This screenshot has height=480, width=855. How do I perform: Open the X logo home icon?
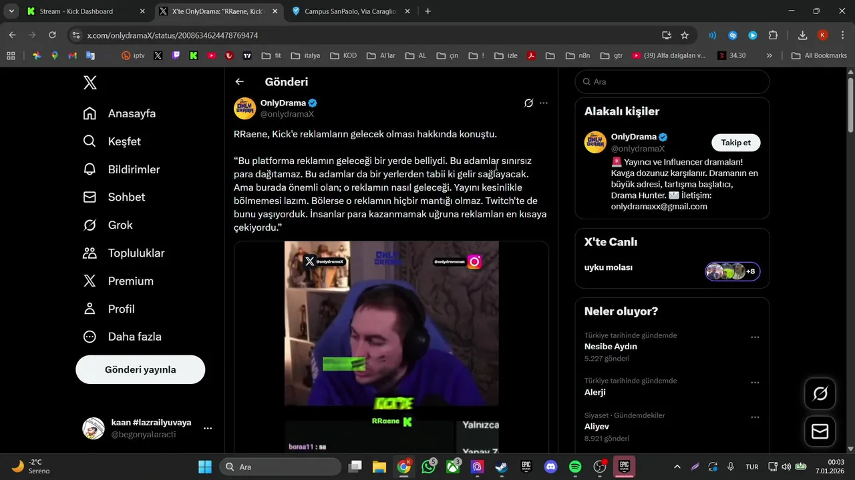tap(90, 83)
